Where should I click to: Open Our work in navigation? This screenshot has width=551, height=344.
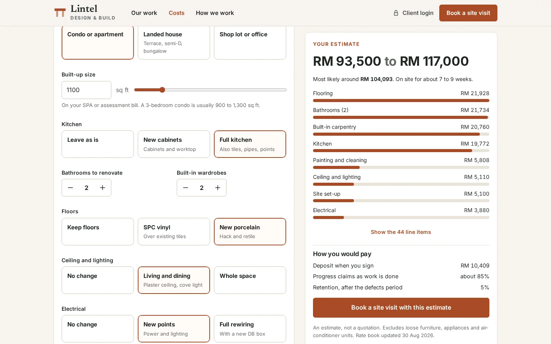(144, 13)
